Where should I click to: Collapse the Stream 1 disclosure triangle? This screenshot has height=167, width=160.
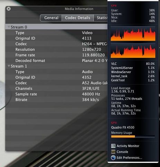(x=9, y=66)
